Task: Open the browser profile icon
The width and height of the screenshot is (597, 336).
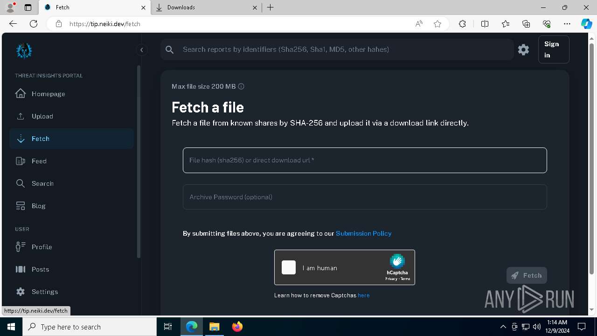Action: (10, 7)
